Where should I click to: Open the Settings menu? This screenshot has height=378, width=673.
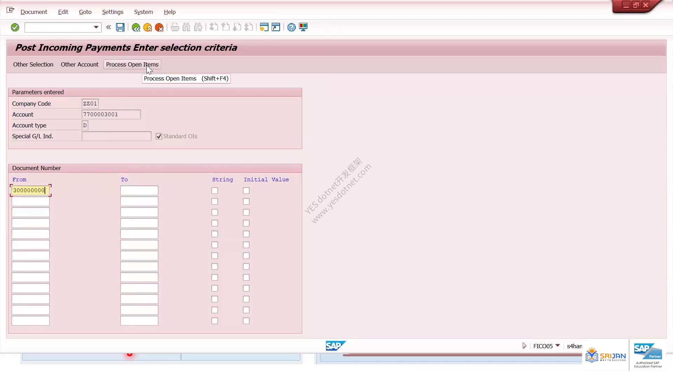coord(113,12)
